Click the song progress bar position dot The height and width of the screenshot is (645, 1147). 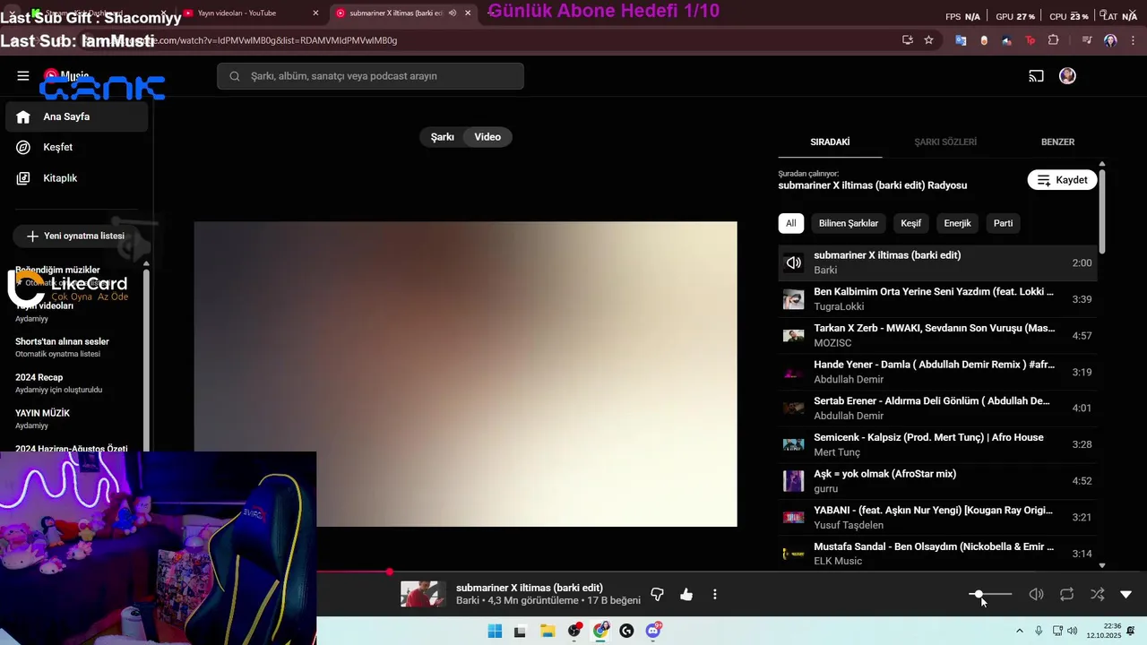390,572
